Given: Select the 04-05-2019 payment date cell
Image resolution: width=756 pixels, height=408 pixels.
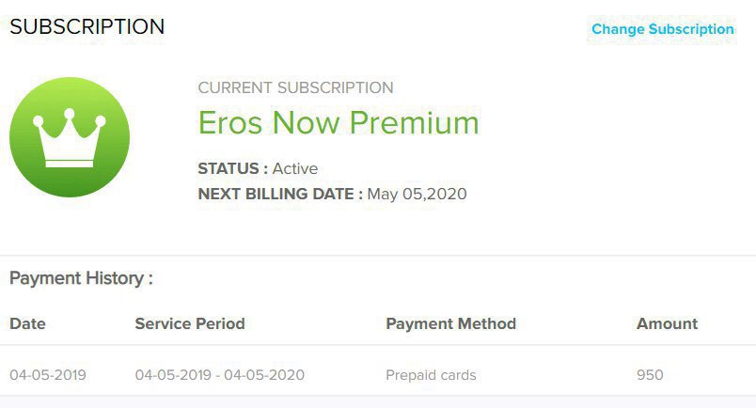Looking at the screenshot, I should pos(48,375).
